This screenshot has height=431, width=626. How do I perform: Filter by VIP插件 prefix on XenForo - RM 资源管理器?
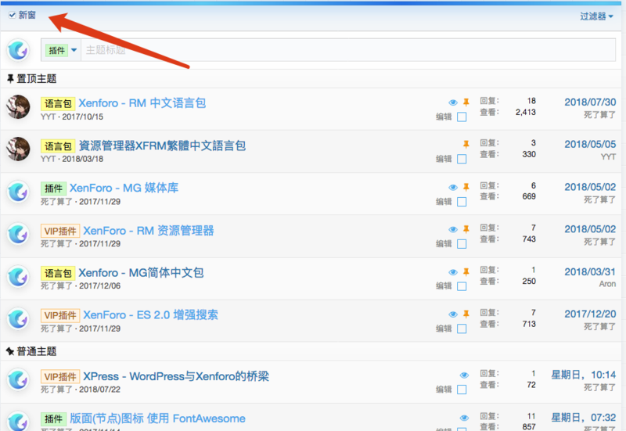60,231
